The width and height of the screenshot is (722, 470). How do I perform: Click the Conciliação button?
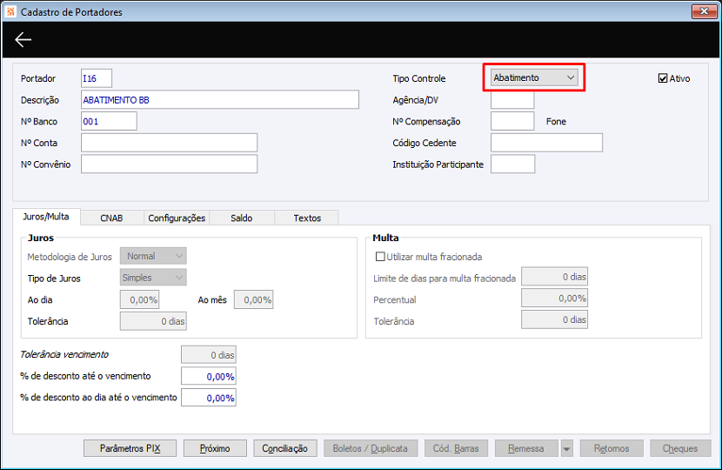click(285, 448)
